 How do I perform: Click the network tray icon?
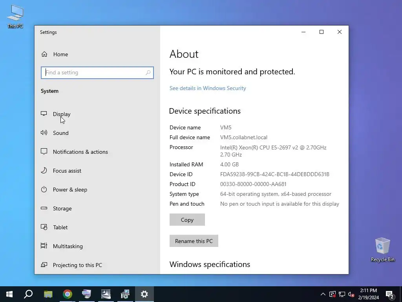(342, 294)
